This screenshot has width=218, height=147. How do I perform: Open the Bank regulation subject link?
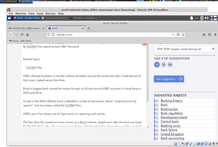click(172, 113)
